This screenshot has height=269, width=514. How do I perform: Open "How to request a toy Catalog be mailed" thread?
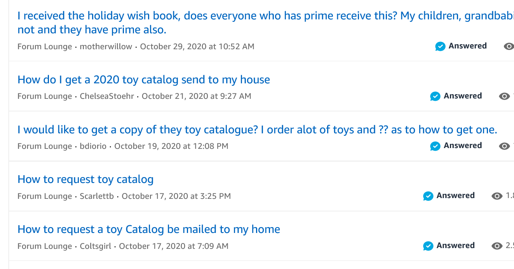coord(149,229)
